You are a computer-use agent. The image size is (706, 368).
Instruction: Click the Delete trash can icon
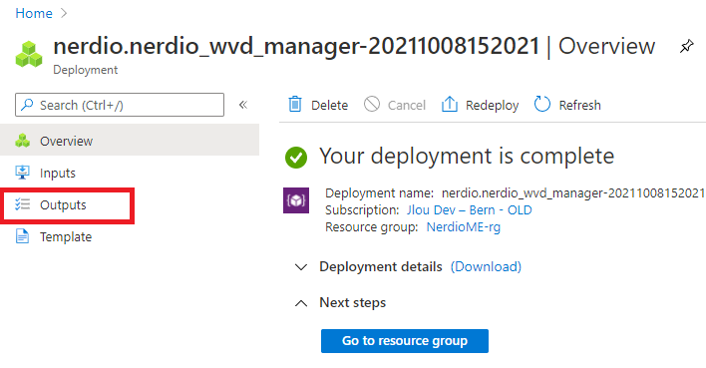295,104
